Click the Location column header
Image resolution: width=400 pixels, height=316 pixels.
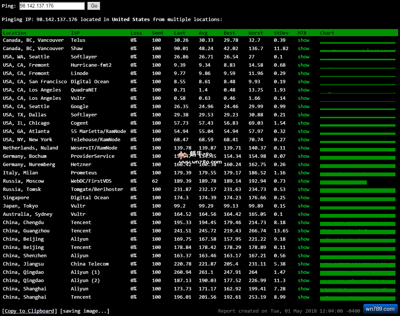[x=15, y=33]
